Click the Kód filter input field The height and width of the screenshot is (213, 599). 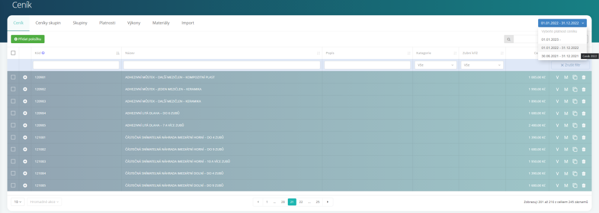click(x=76, y=65)
